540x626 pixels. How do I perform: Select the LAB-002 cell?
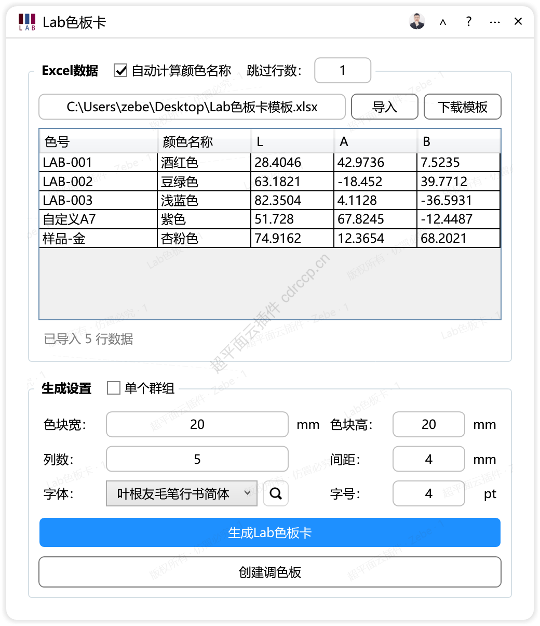99,181
